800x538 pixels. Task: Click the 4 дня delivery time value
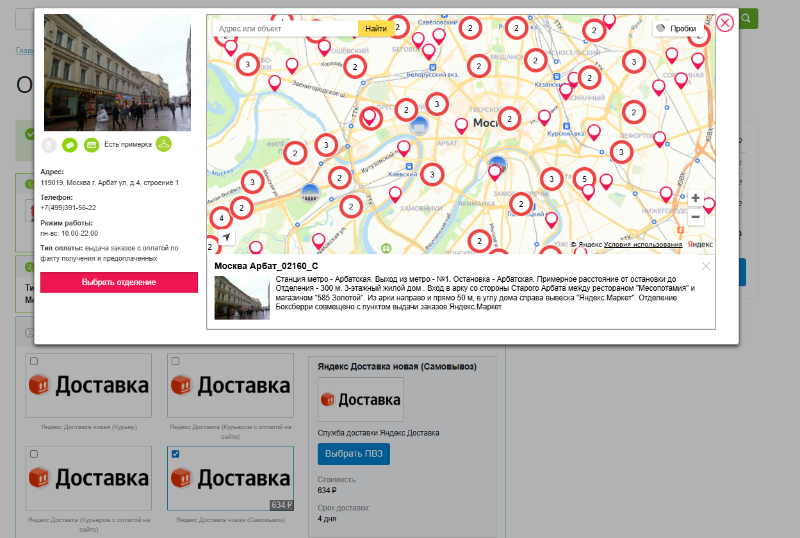327,519
